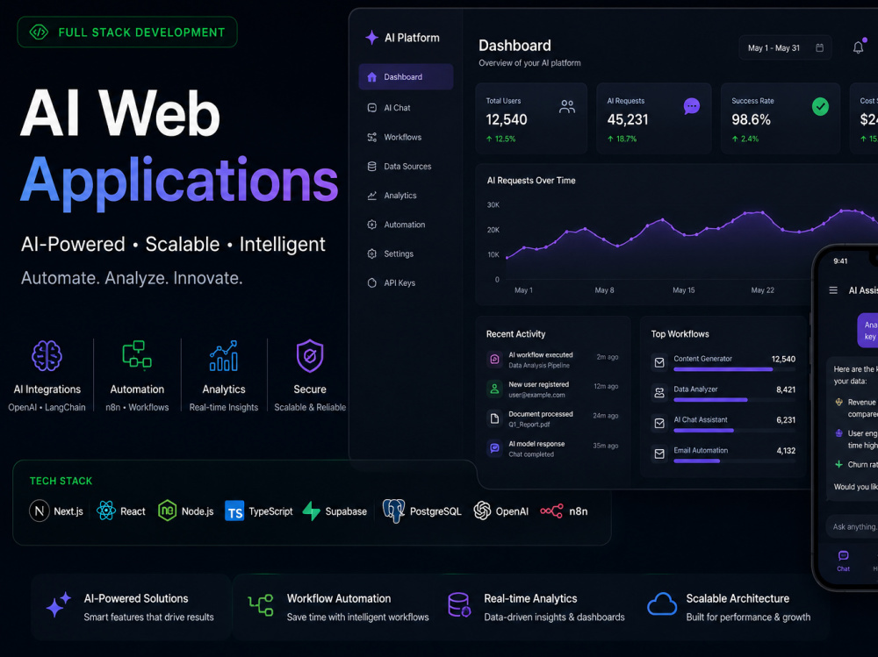
Task: Open the phone hamburger menu icon
Action: coord(833,290)
